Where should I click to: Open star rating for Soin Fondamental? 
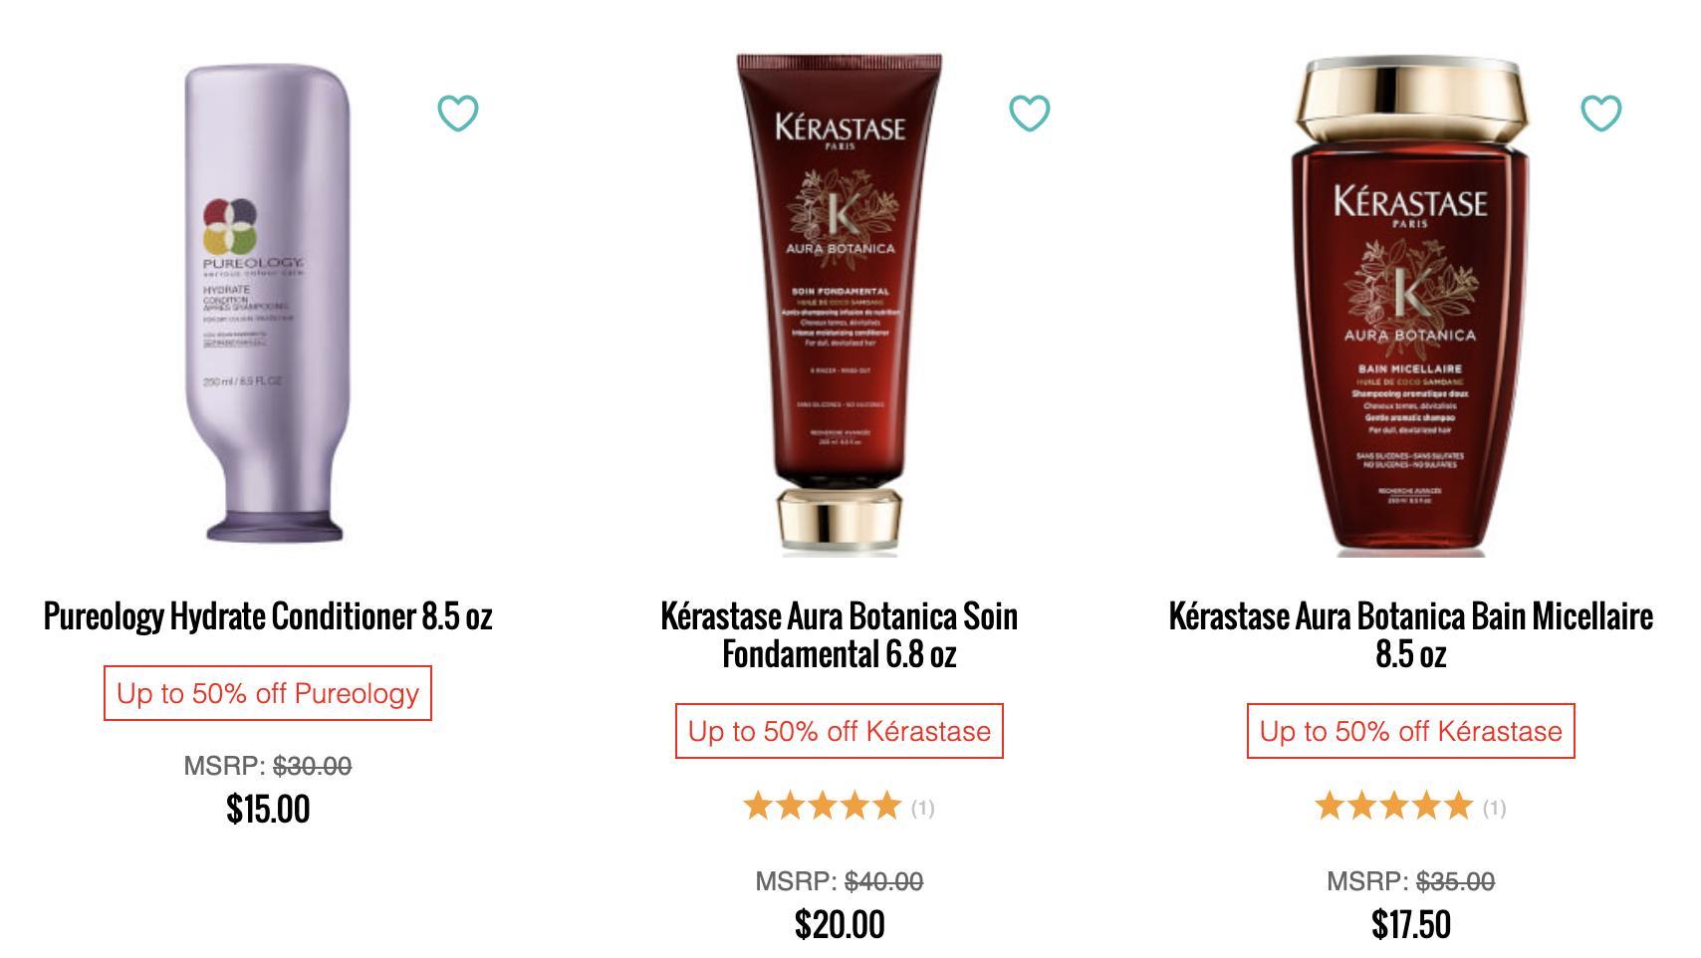click(823, 806)
